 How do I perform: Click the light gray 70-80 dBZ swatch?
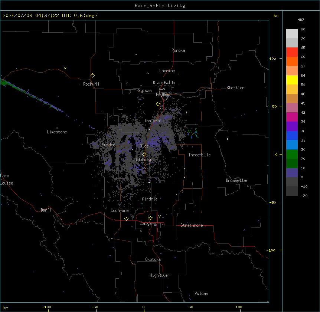292,33
